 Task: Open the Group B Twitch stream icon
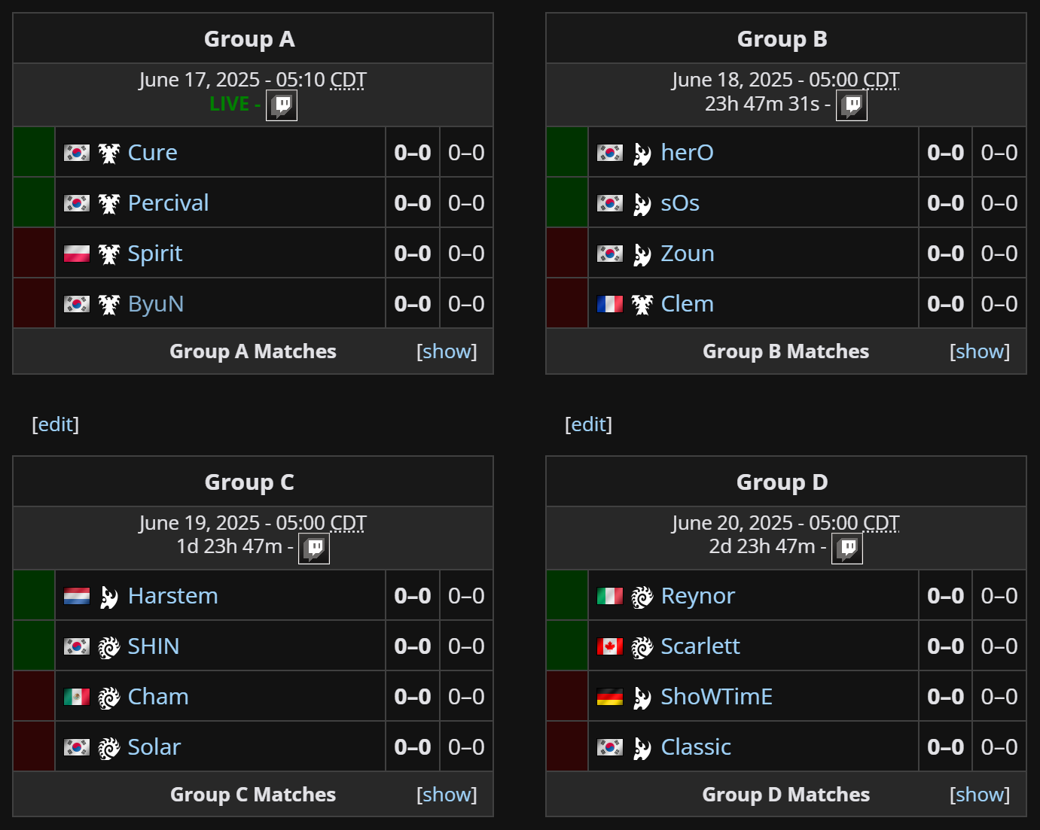(852, 105)
